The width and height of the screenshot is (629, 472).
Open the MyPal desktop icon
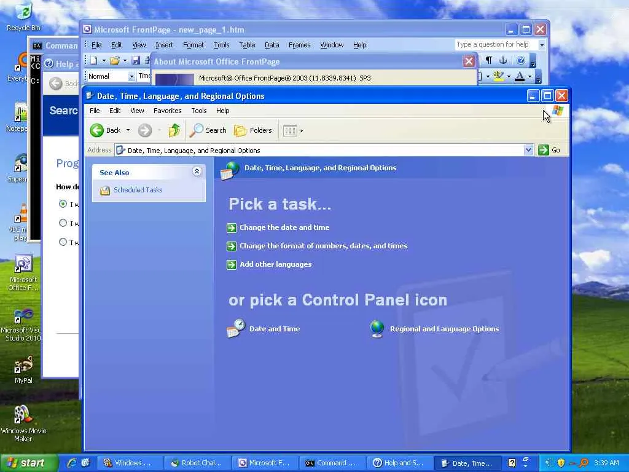click(23, 364)
